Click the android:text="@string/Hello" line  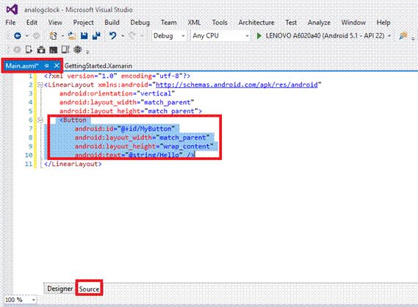click(134, 154)
